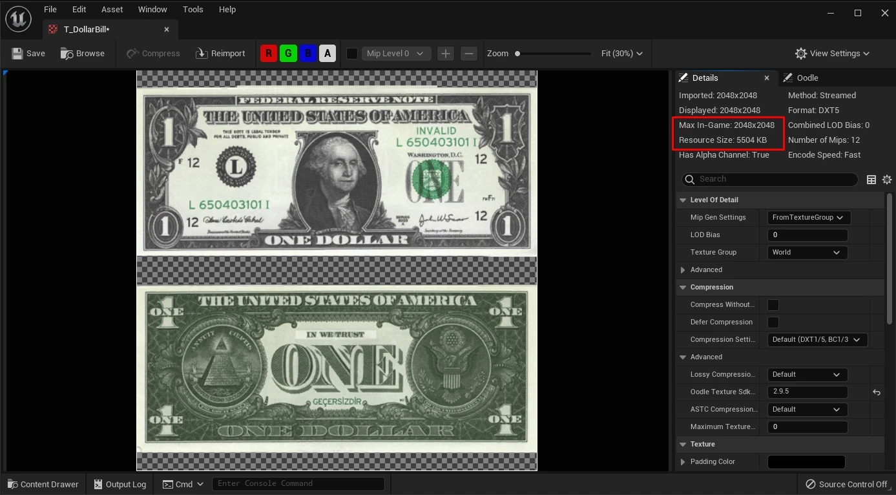Open Compression Settings dropdown
896x495 pixels.
click(x=817, y=340)
